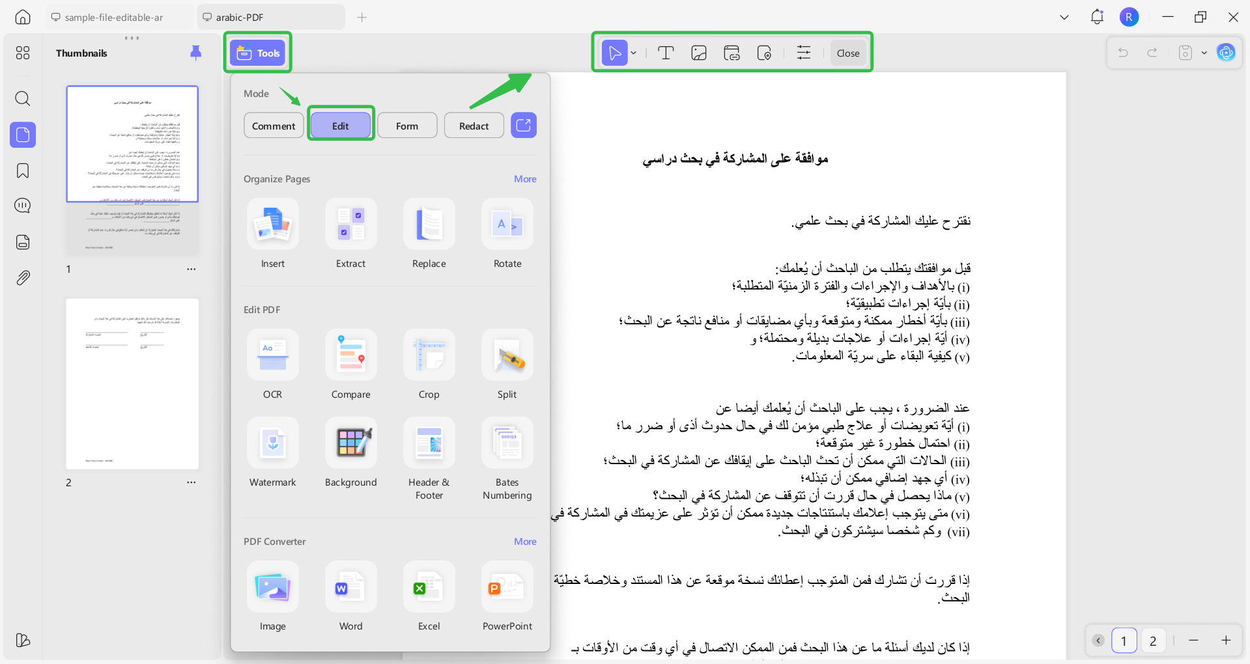This screenshot has width=1250, height=664.
Task: Convert PDF to Image
Action: pos(273,596)
